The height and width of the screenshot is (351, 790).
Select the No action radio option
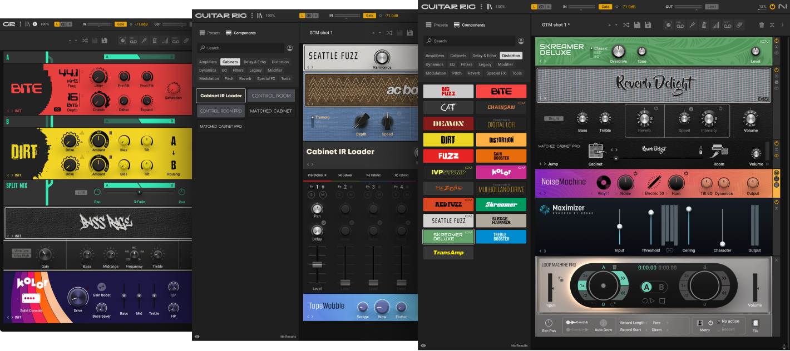tap(728, 321)
